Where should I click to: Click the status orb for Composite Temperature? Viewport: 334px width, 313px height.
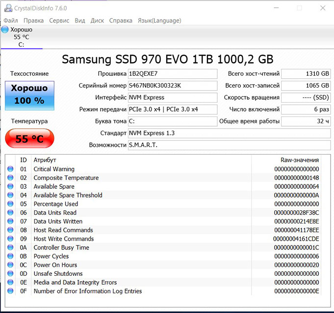(x=10, y=178)
